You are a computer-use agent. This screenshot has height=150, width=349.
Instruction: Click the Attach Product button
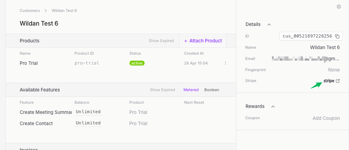[203, 41]
